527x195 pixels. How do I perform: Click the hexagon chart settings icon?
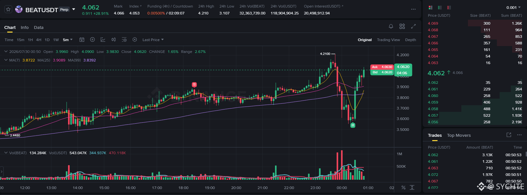135,39
